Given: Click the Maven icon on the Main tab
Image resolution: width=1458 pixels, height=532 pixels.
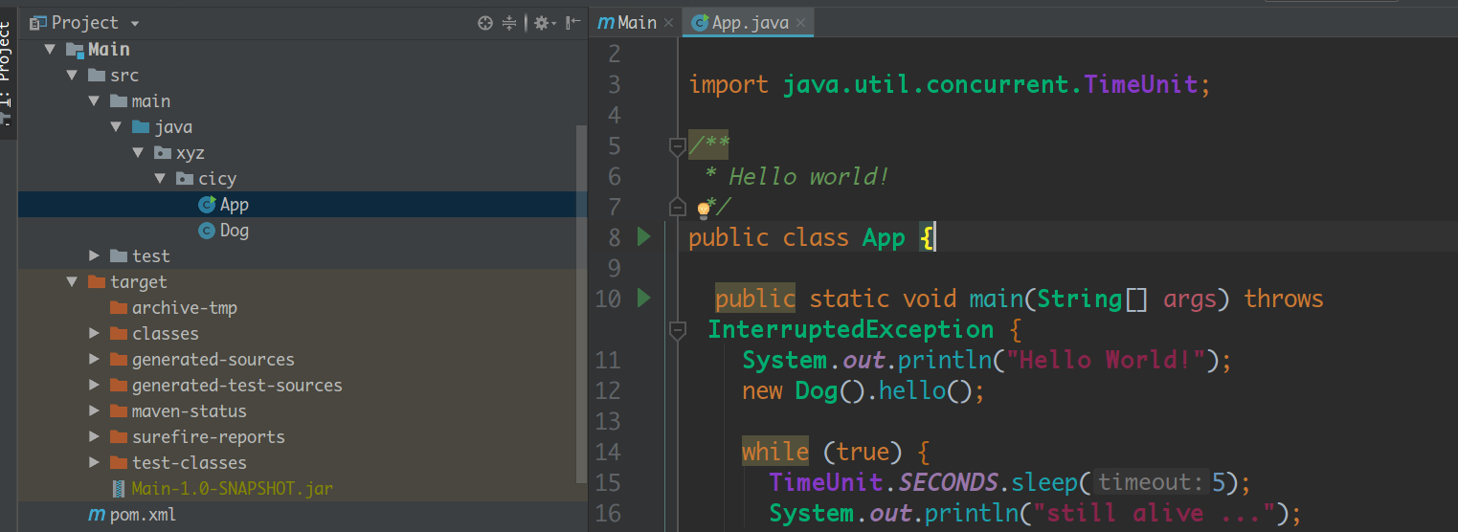Looking at the screenshot, I should pyautogui.click(x=605, y=23).
